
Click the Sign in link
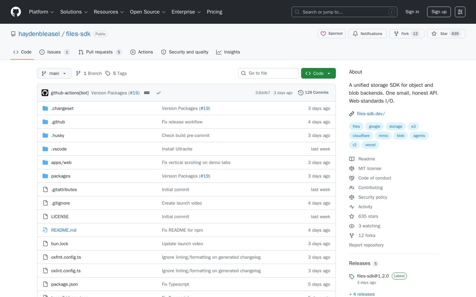click(412, 12)
